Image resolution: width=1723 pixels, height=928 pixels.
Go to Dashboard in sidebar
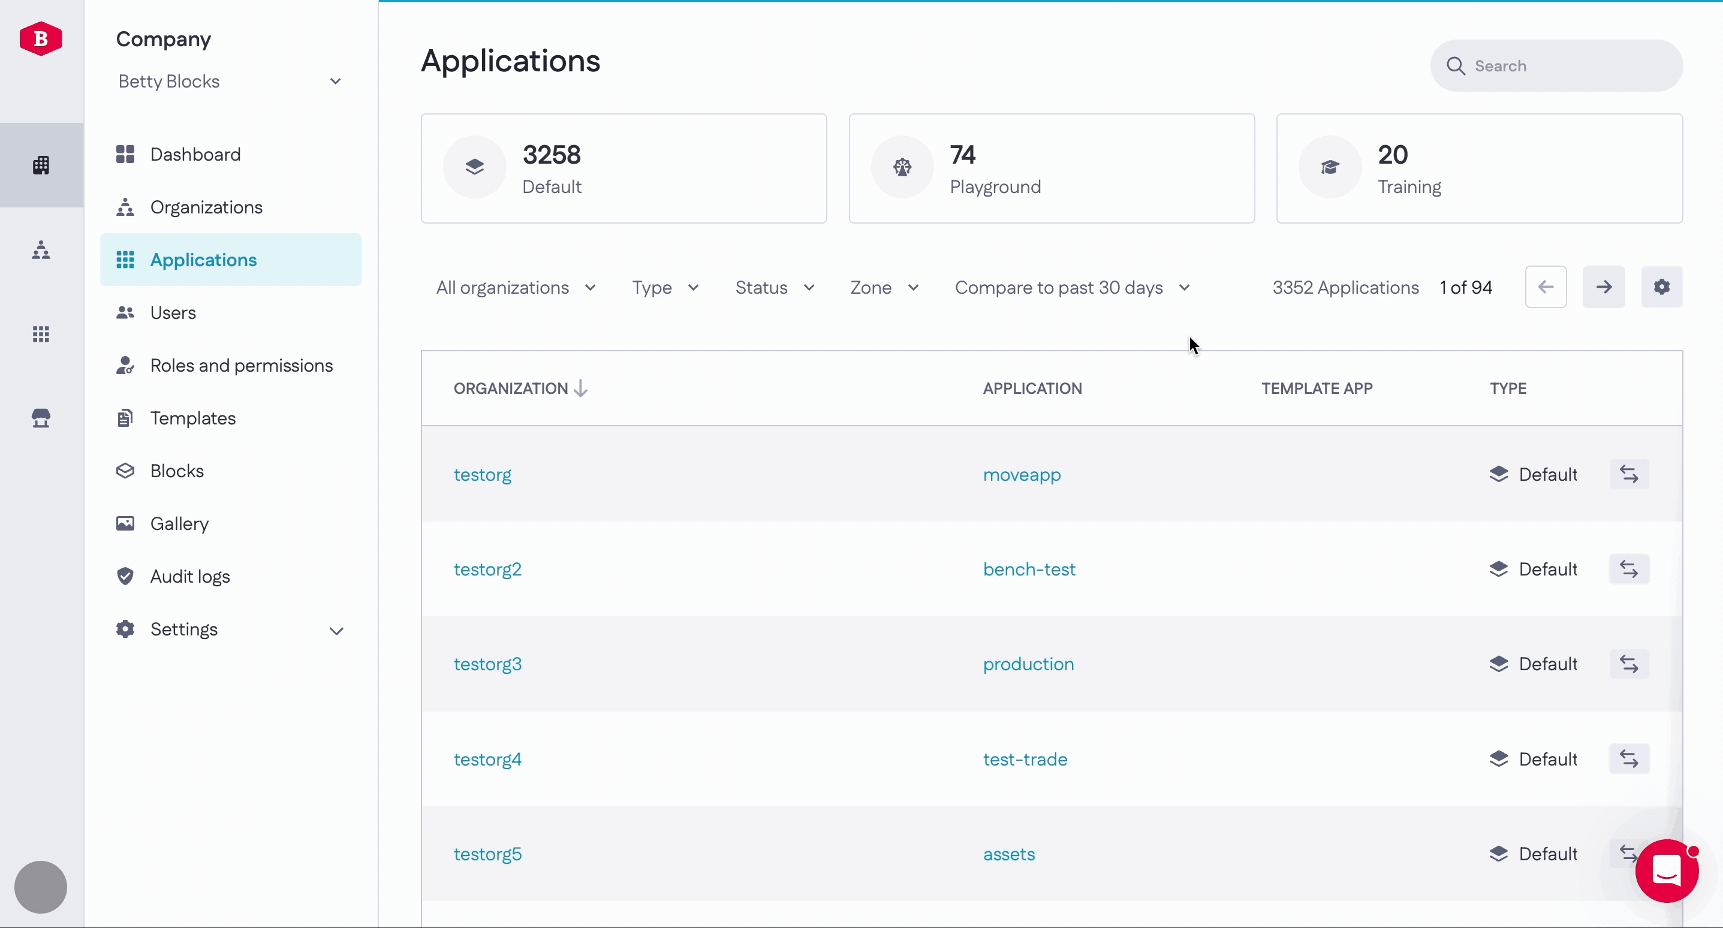[231, 155]
